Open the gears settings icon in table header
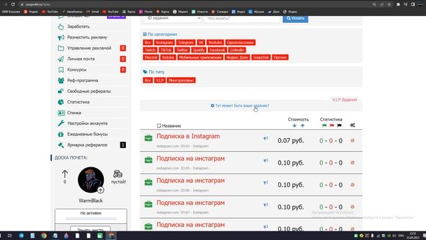The image size is (426, 240). pyautogui.click(x=352, y=125)
